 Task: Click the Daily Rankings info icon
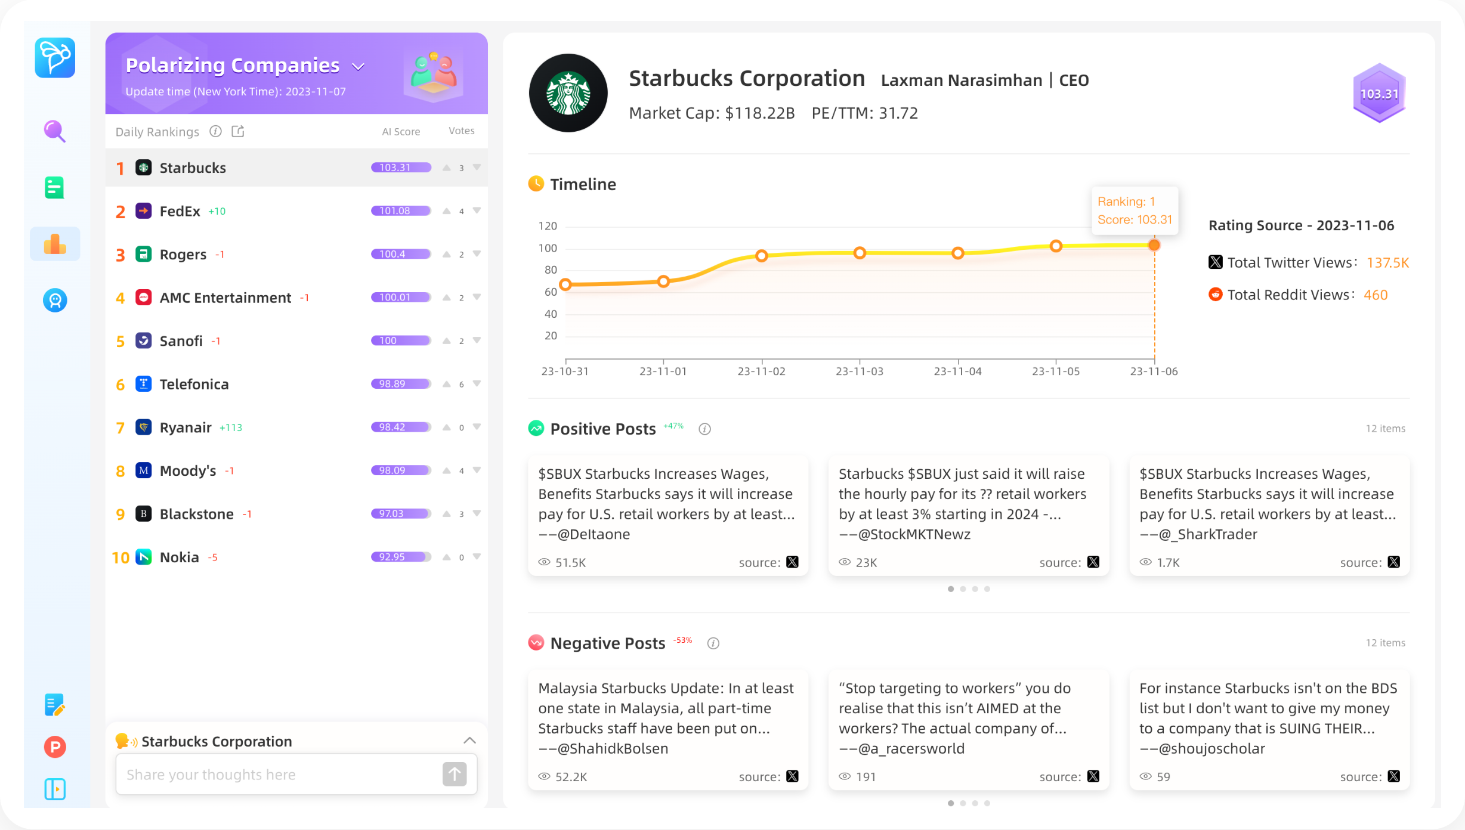(215, 131)
